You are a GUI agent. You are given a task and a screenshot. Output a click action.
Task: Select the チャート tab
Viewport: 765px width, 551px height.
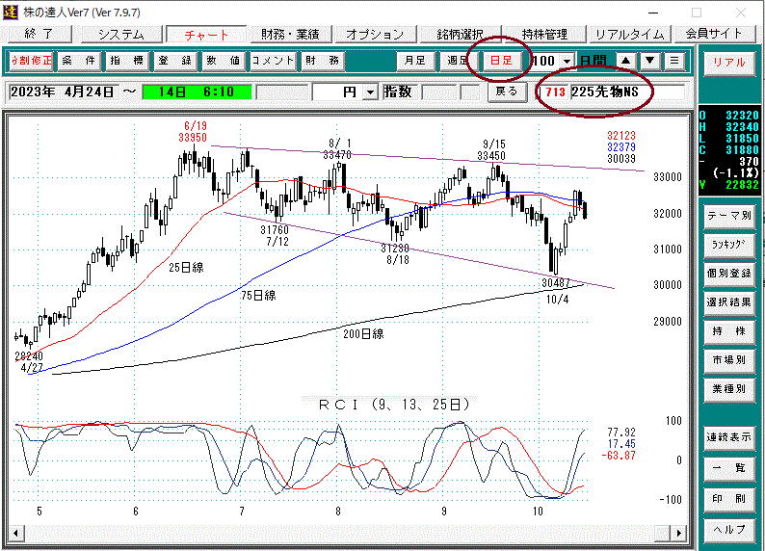coord(205,34)
